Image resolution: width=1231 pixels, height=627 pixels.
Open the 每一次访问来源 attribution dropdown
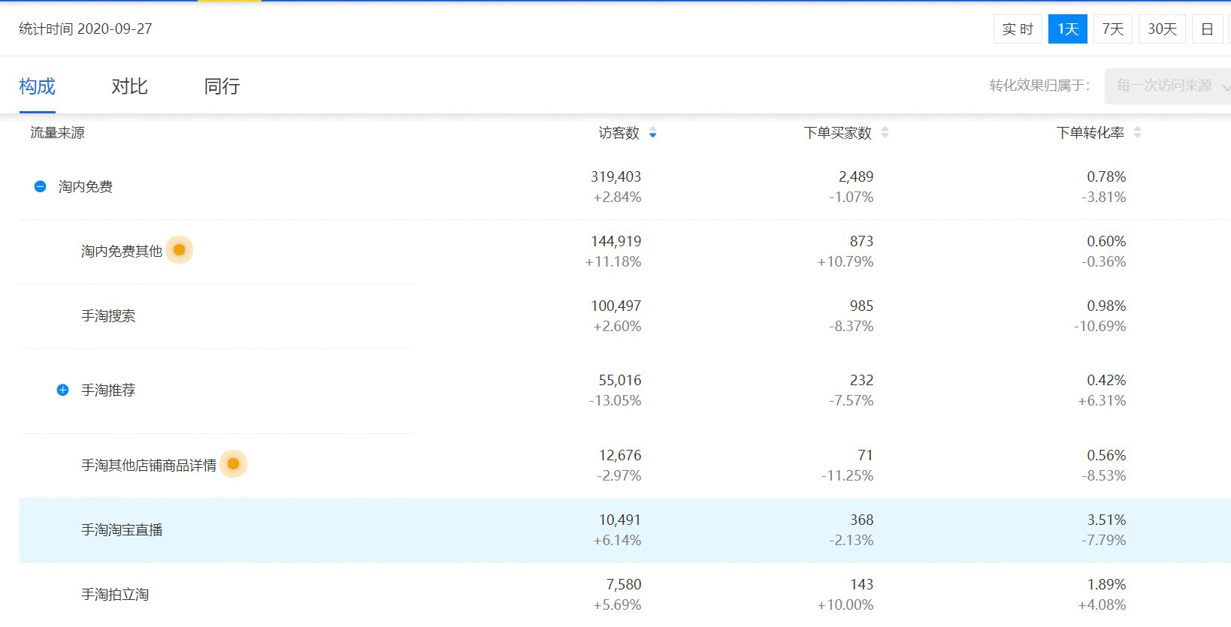point(1168,86)
